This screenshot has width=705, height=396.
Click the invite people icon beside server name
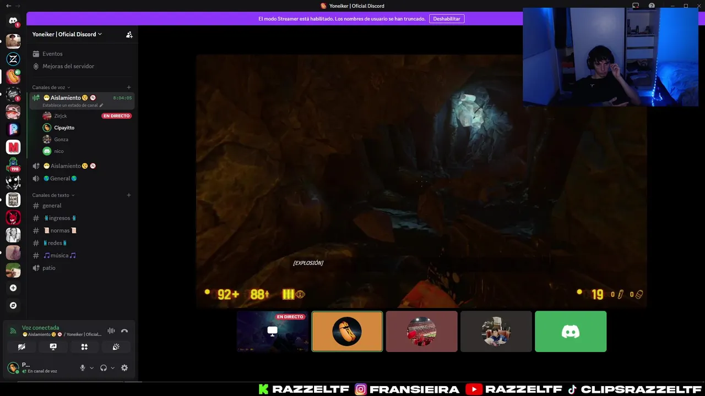(129, 34)
